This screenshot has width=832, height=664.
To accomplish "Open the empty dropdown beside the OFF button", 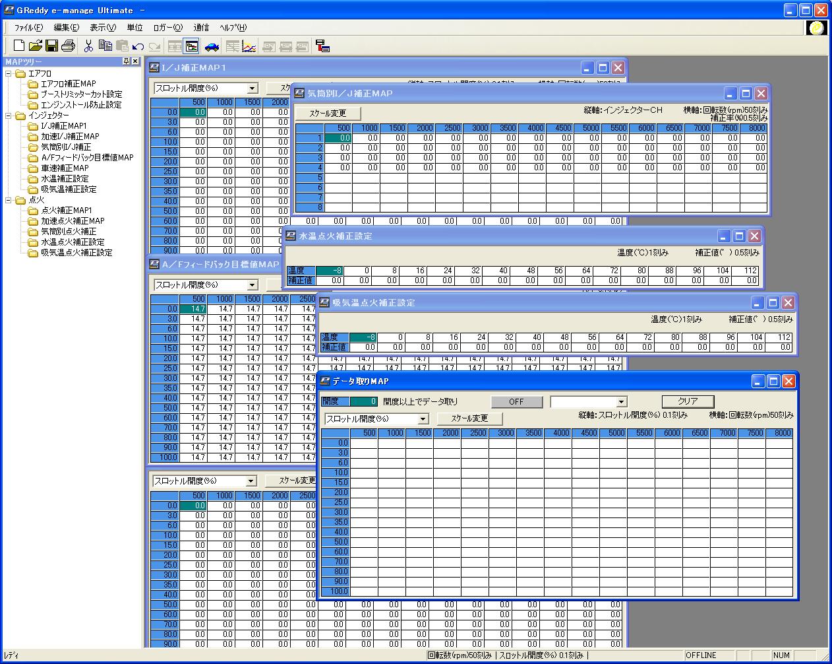I will click(x=621, y=402).
